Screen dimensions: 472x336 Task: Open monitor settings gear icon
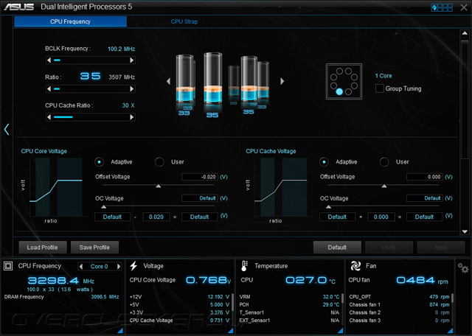(x=463, y=267)
